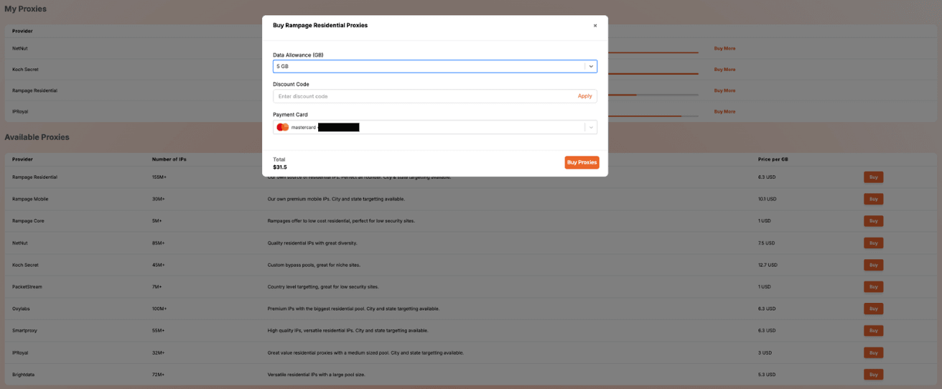942x389 pixels.
Task: Buy IPRoyal from Available Proxies
Action: click(873, 352)
